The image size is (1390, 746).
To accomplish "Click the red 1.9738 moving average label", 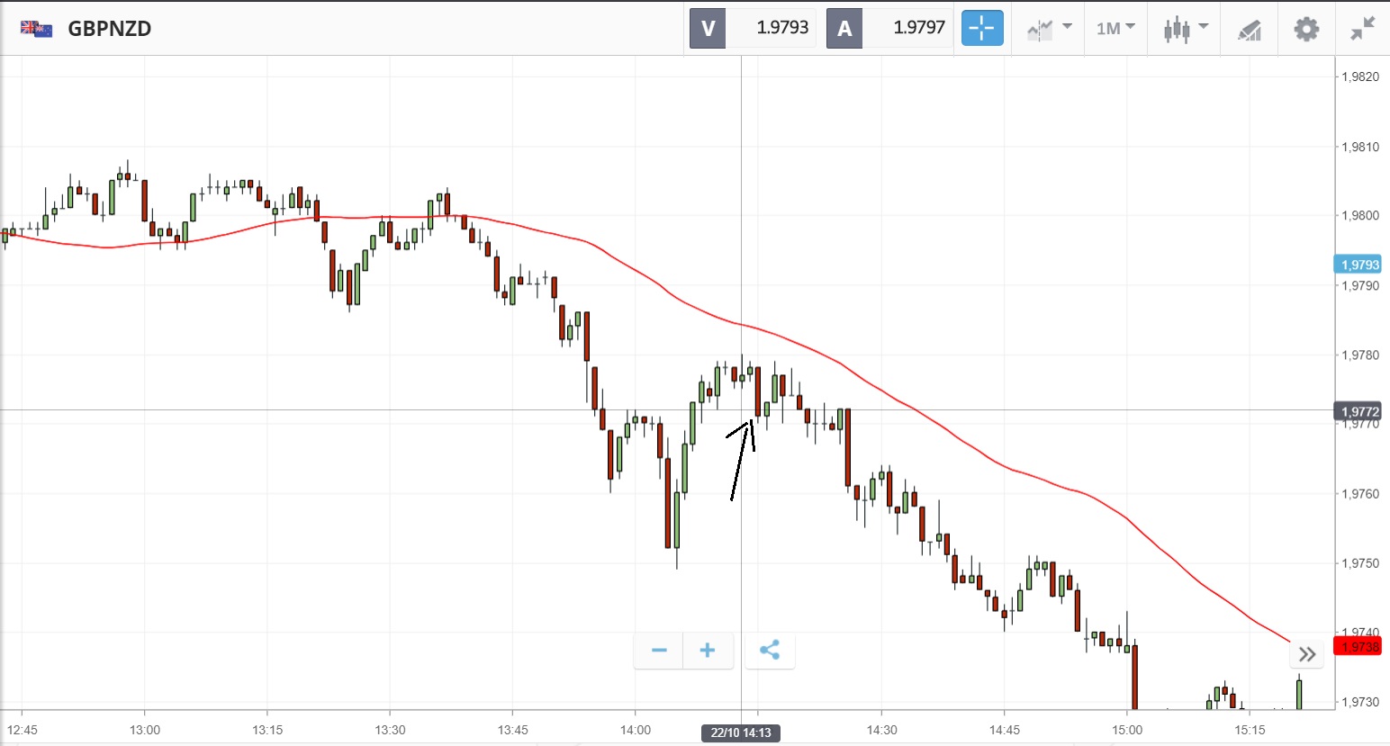I will click(1358, 647).
